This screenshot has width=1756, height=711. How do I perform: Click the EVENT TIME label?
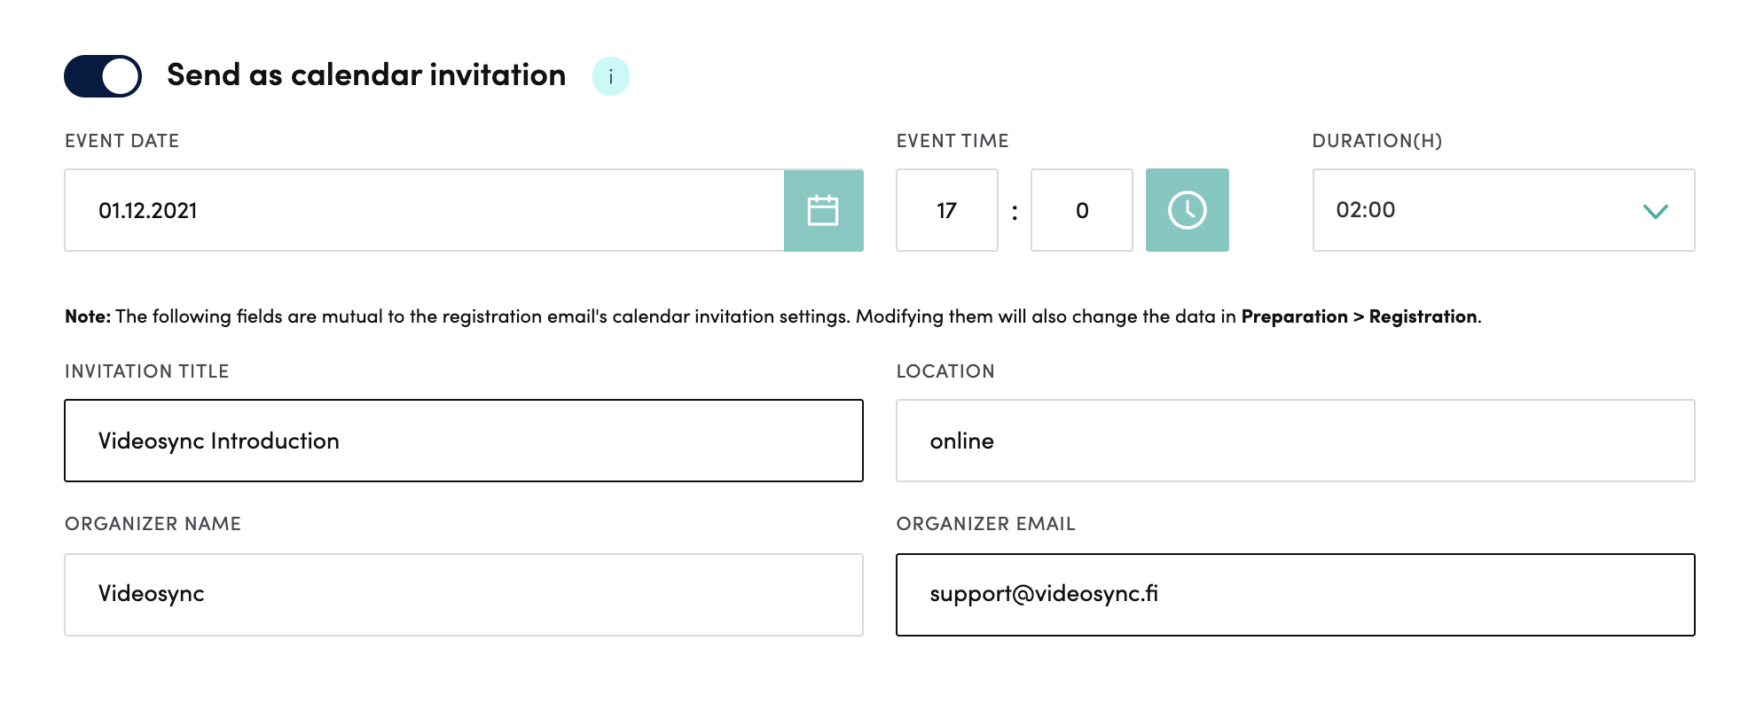tap(952, 141)
